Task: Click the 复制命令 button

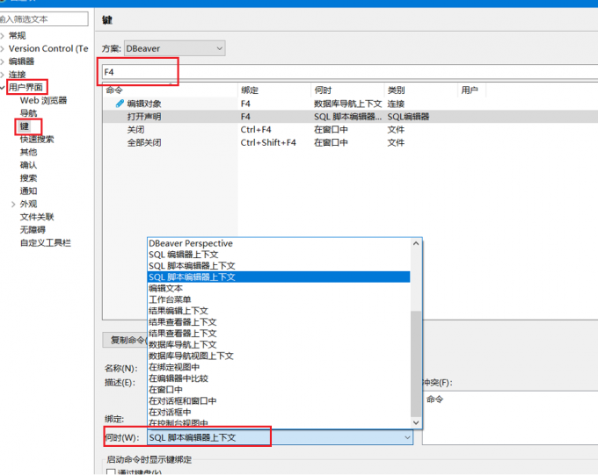Action: [x=125, y=340]
